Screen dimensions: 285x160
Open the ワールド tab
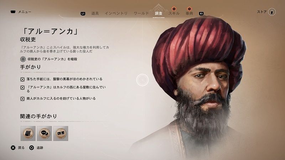point(141,14)
